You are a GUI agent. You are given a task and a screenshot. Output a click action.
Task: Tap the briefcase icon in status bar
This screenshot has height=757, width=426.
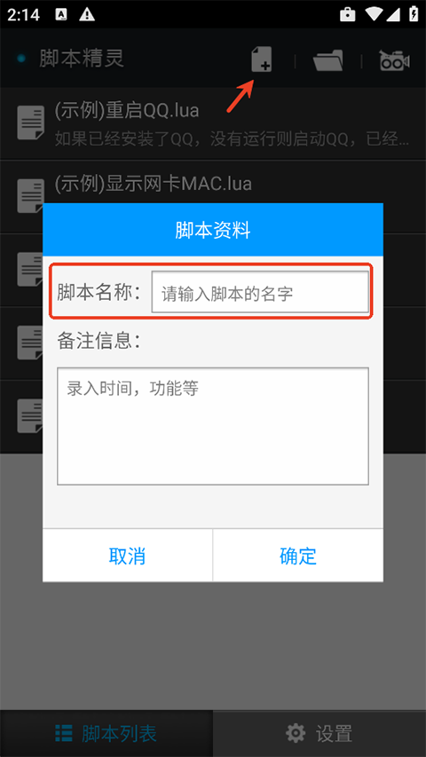348,14
